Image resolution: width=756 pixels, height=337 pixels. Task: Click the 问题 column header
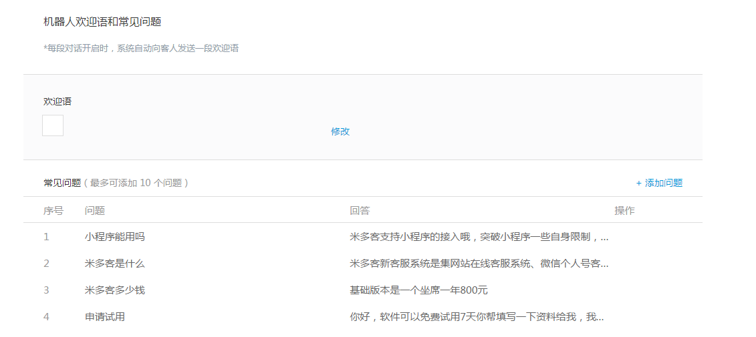[94, 211]
